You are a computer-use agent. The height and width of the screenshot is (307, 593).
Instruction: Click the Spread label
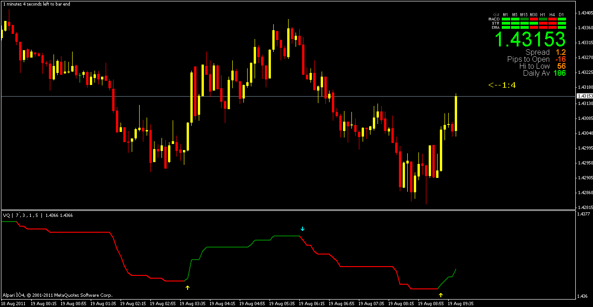538,52
